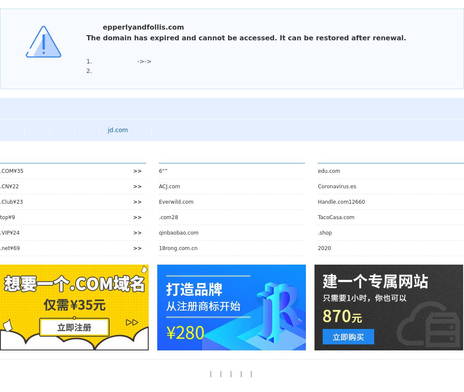This screenshot has height=392, width=464.
Task: Select the qinbaobao.com entry
Action: click(x=179, y=233)
